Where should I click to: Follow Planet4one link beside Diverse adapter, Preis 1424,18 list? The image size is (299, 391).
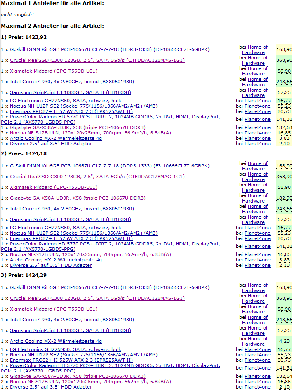[257, 265]
